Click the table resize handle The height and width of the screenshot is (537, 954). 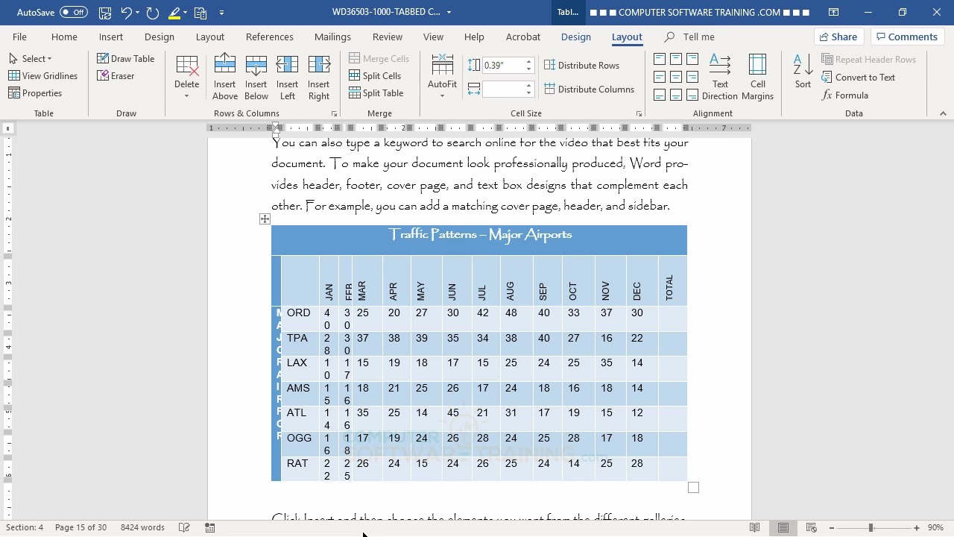(693, 487)
